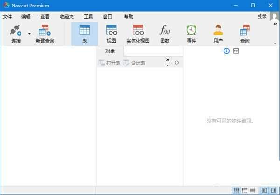Switch to icon grid view mode
The image size is (280, 195).
(x=237, y=190)
